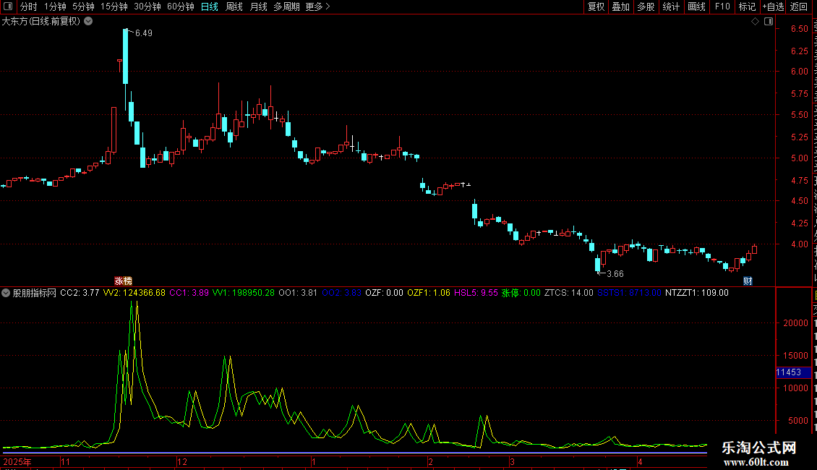This screenshot has width=817, height=470.
Task: Click the 3.66 low price label
Action: [615, 274]
